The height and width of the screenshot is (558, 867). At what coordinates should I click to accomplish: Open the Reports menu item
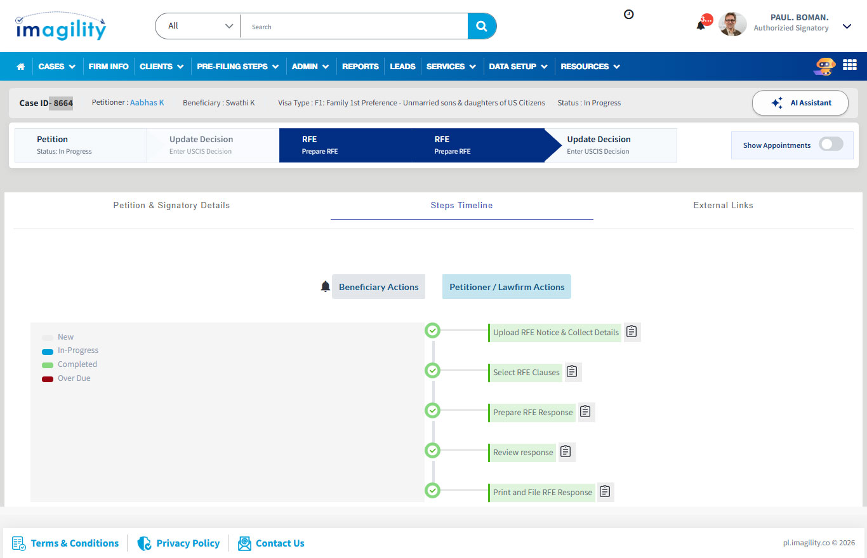[360, 67]
